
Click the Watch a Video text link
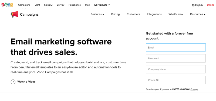pyautogui.click(x=26, y=82)
